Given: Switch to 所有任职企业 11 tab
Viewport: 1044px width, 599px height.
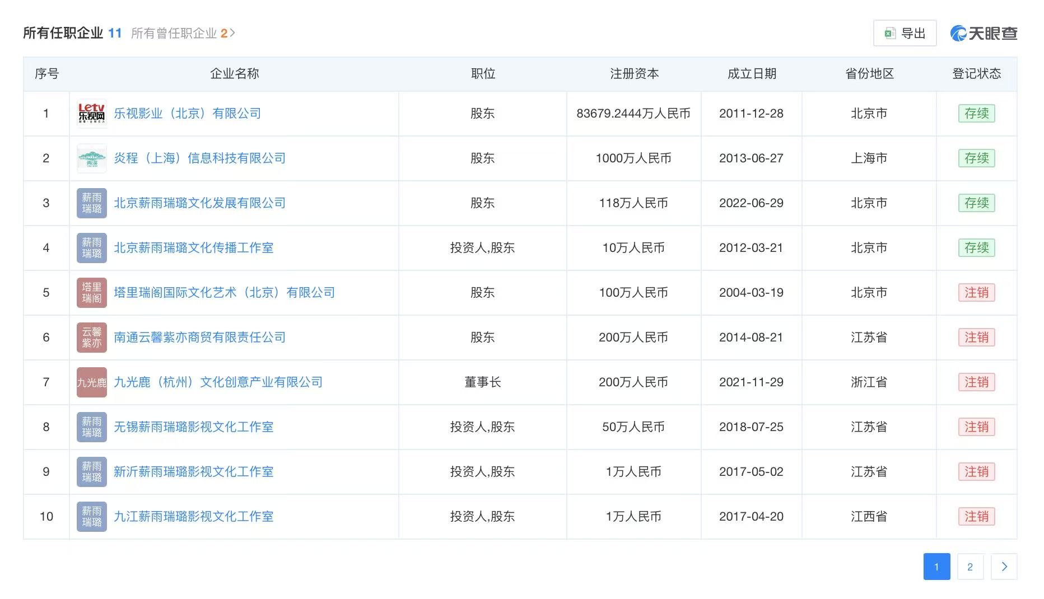Looking at the screenshot, I should 72,33.
